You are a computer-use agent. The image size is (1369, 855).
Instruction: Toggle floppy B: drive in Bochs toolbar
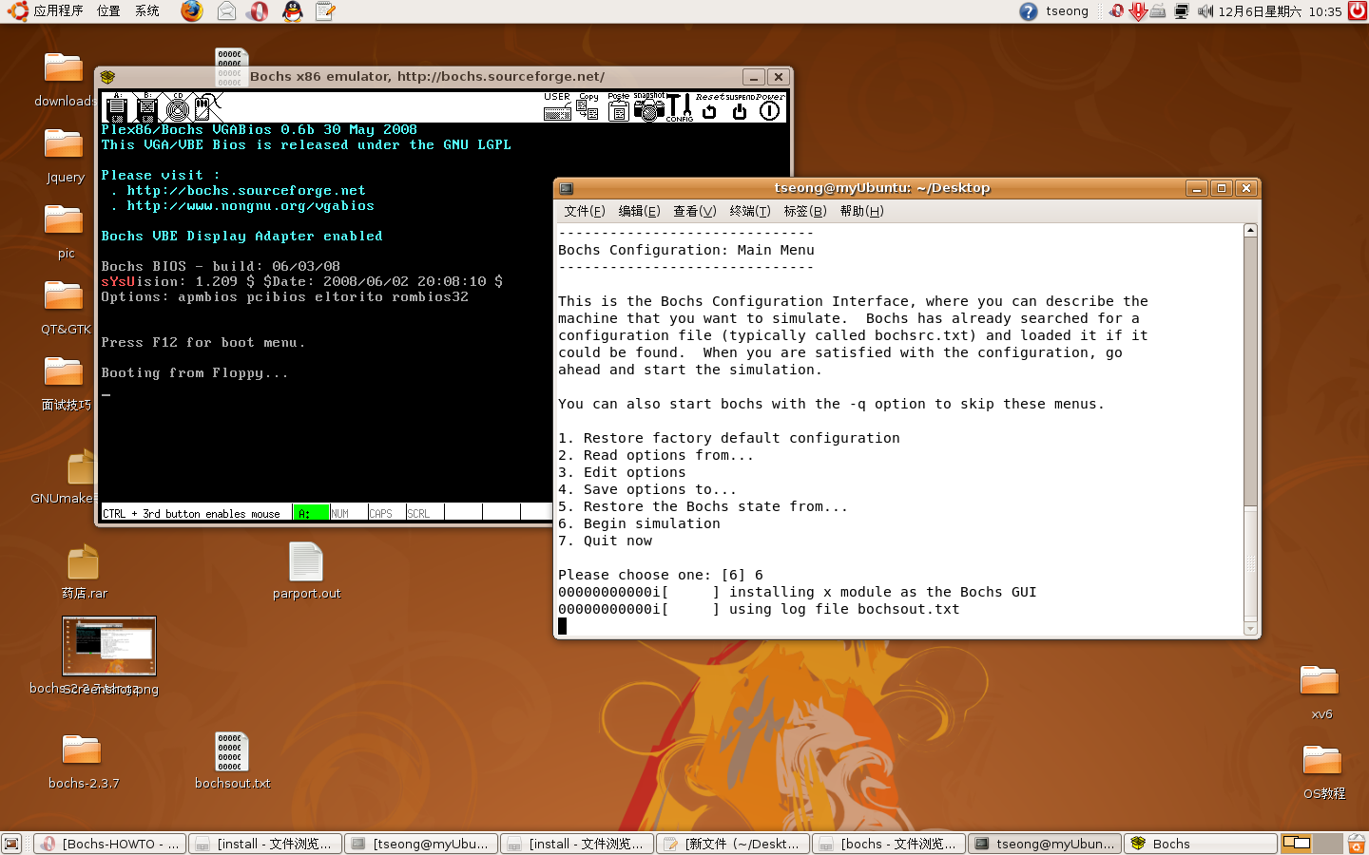coord(147,107)
